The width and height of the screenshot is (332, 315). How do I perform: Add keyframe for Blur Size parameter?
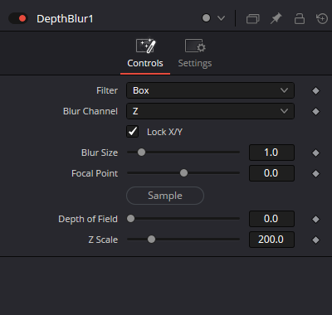(315, 153)
